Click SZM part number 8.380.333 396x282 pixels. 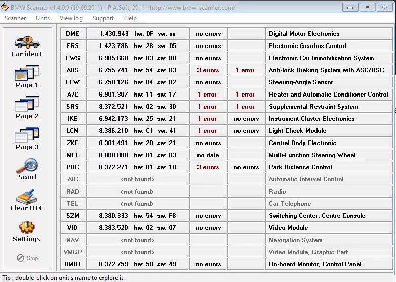tap(113, 216)
